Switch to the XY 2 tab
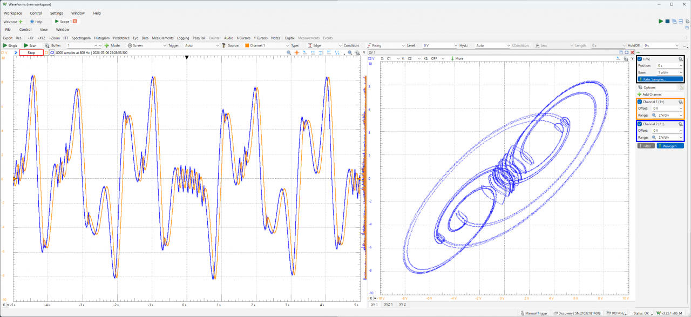The image size is (691, 317). [x=402, y=305]
